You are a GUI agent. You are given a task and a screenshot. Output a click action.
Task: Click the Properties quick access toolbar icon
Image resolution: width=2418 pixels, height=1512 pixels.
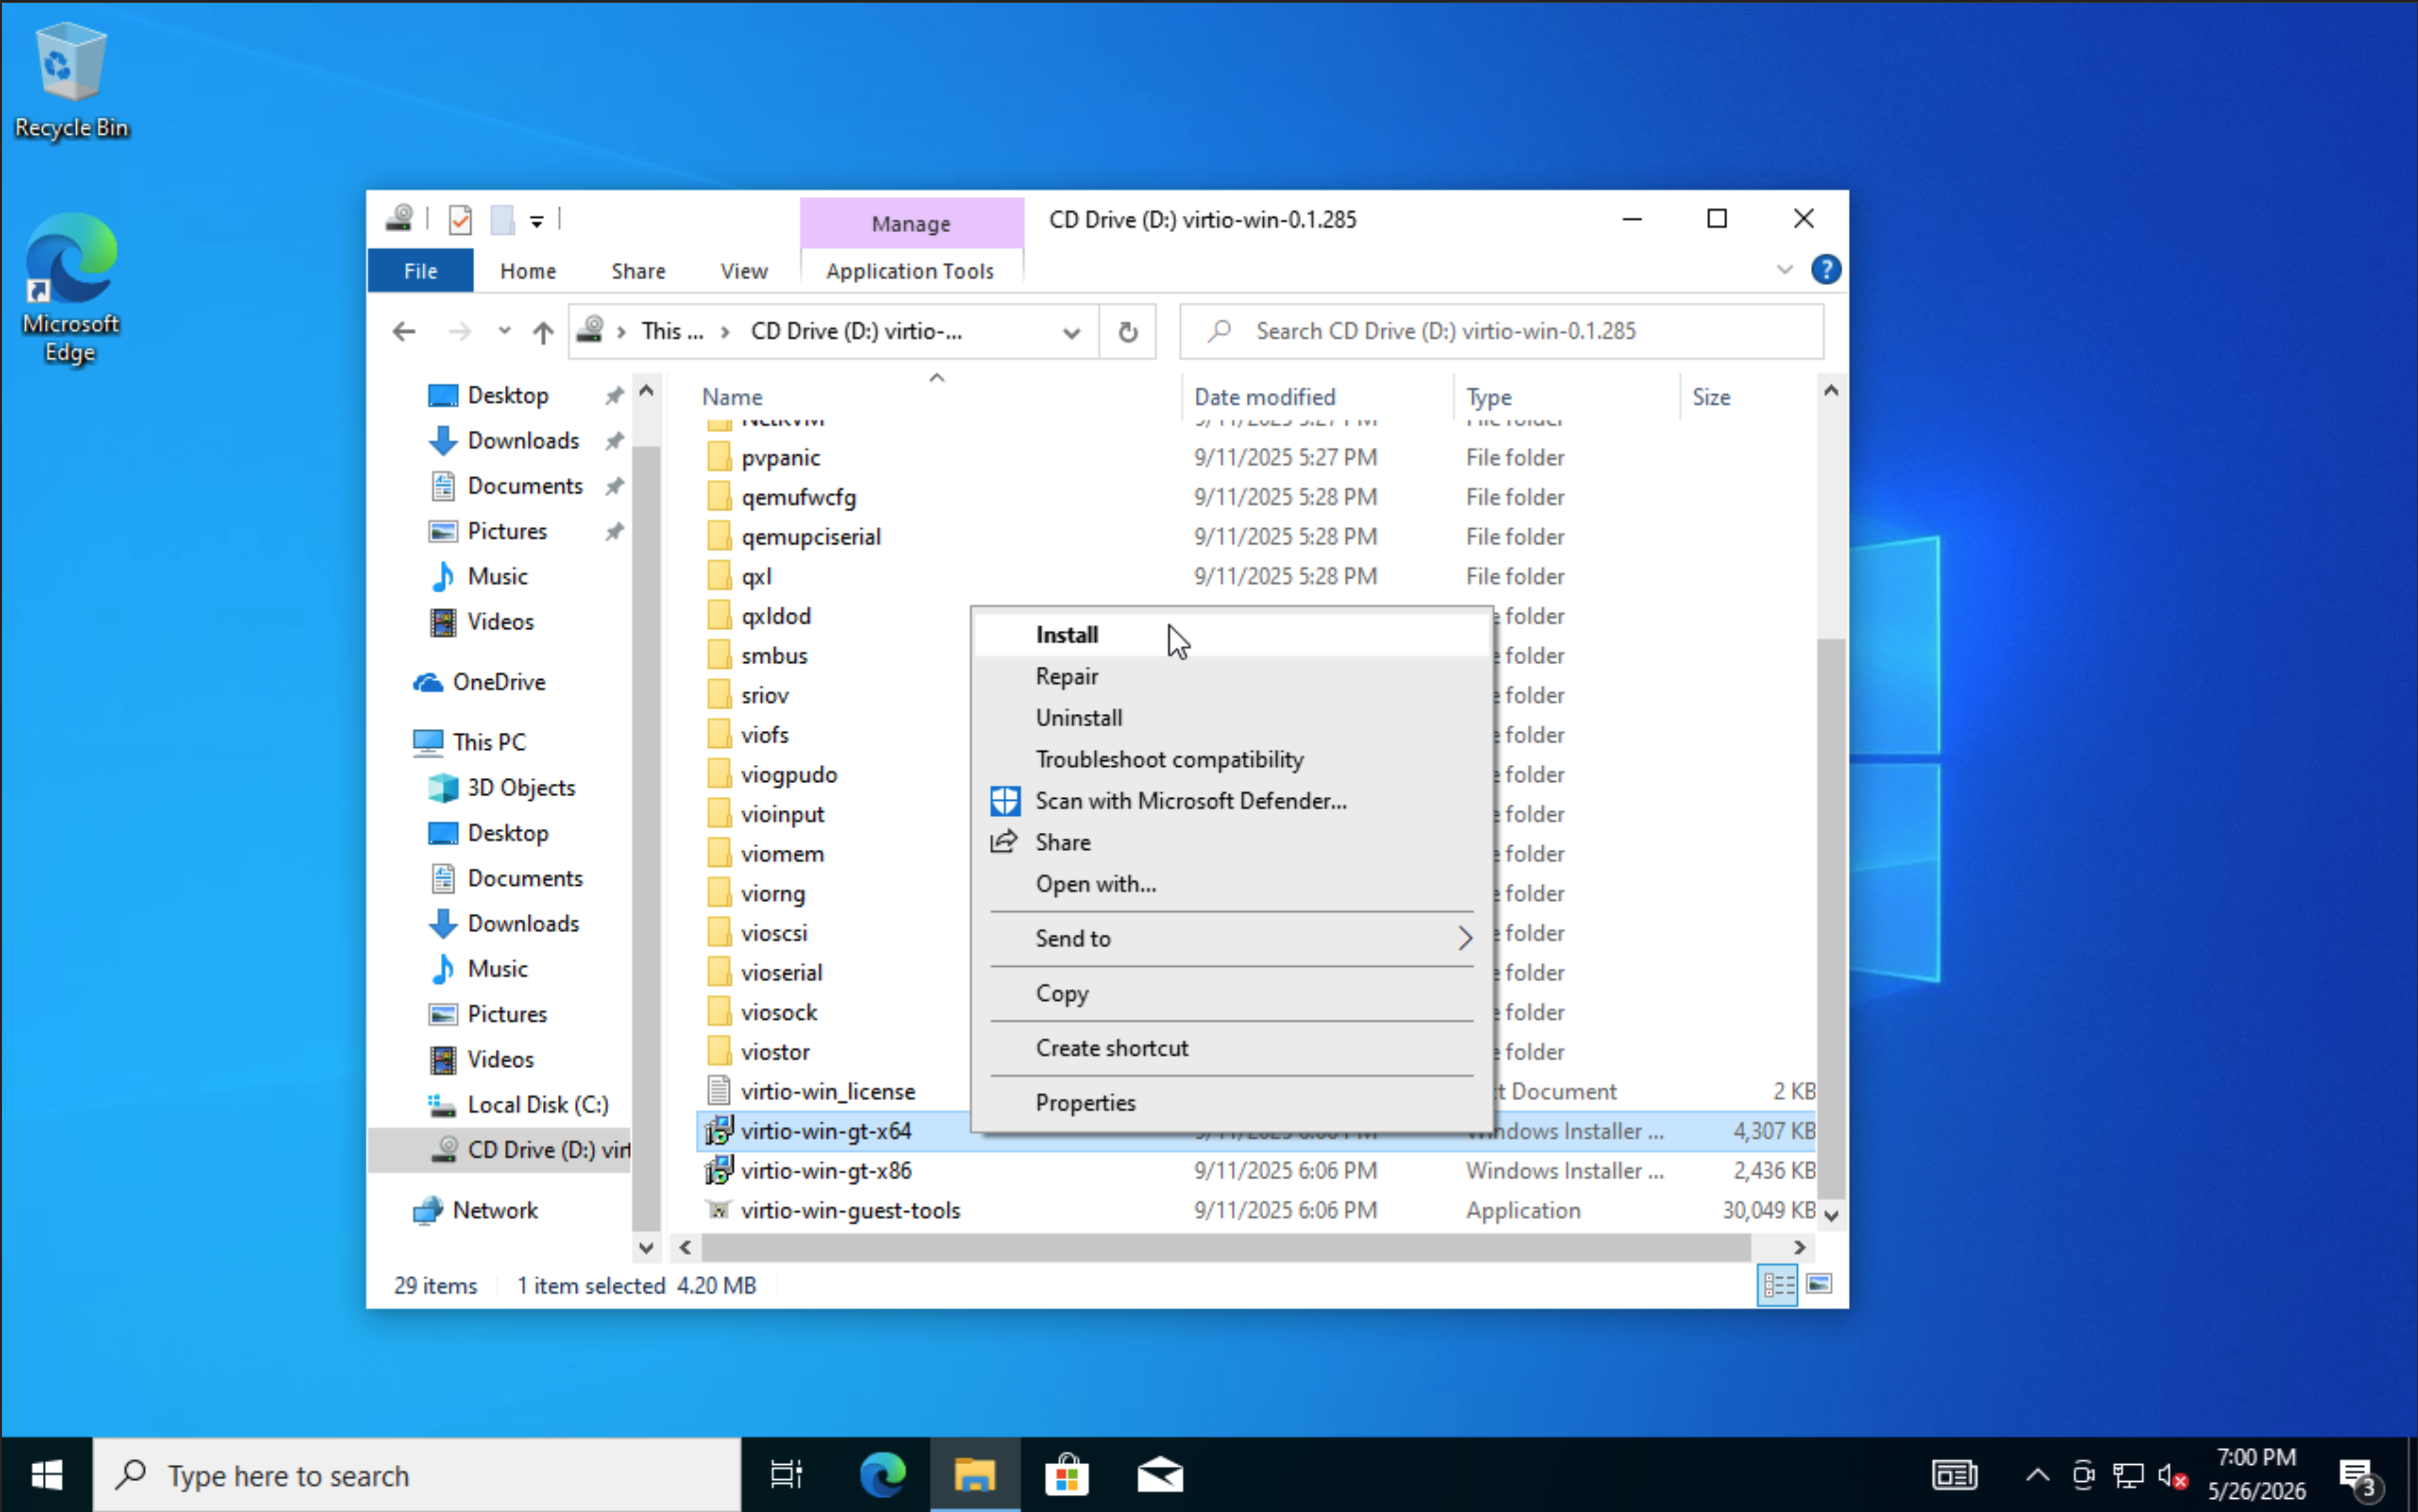460,219
